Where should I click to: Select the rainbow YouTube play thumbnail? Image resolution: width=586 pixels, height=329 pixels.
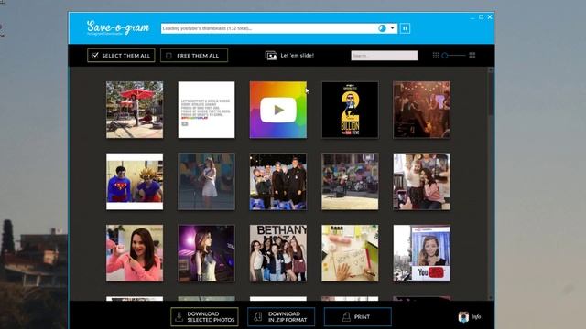tap(278, 110)
